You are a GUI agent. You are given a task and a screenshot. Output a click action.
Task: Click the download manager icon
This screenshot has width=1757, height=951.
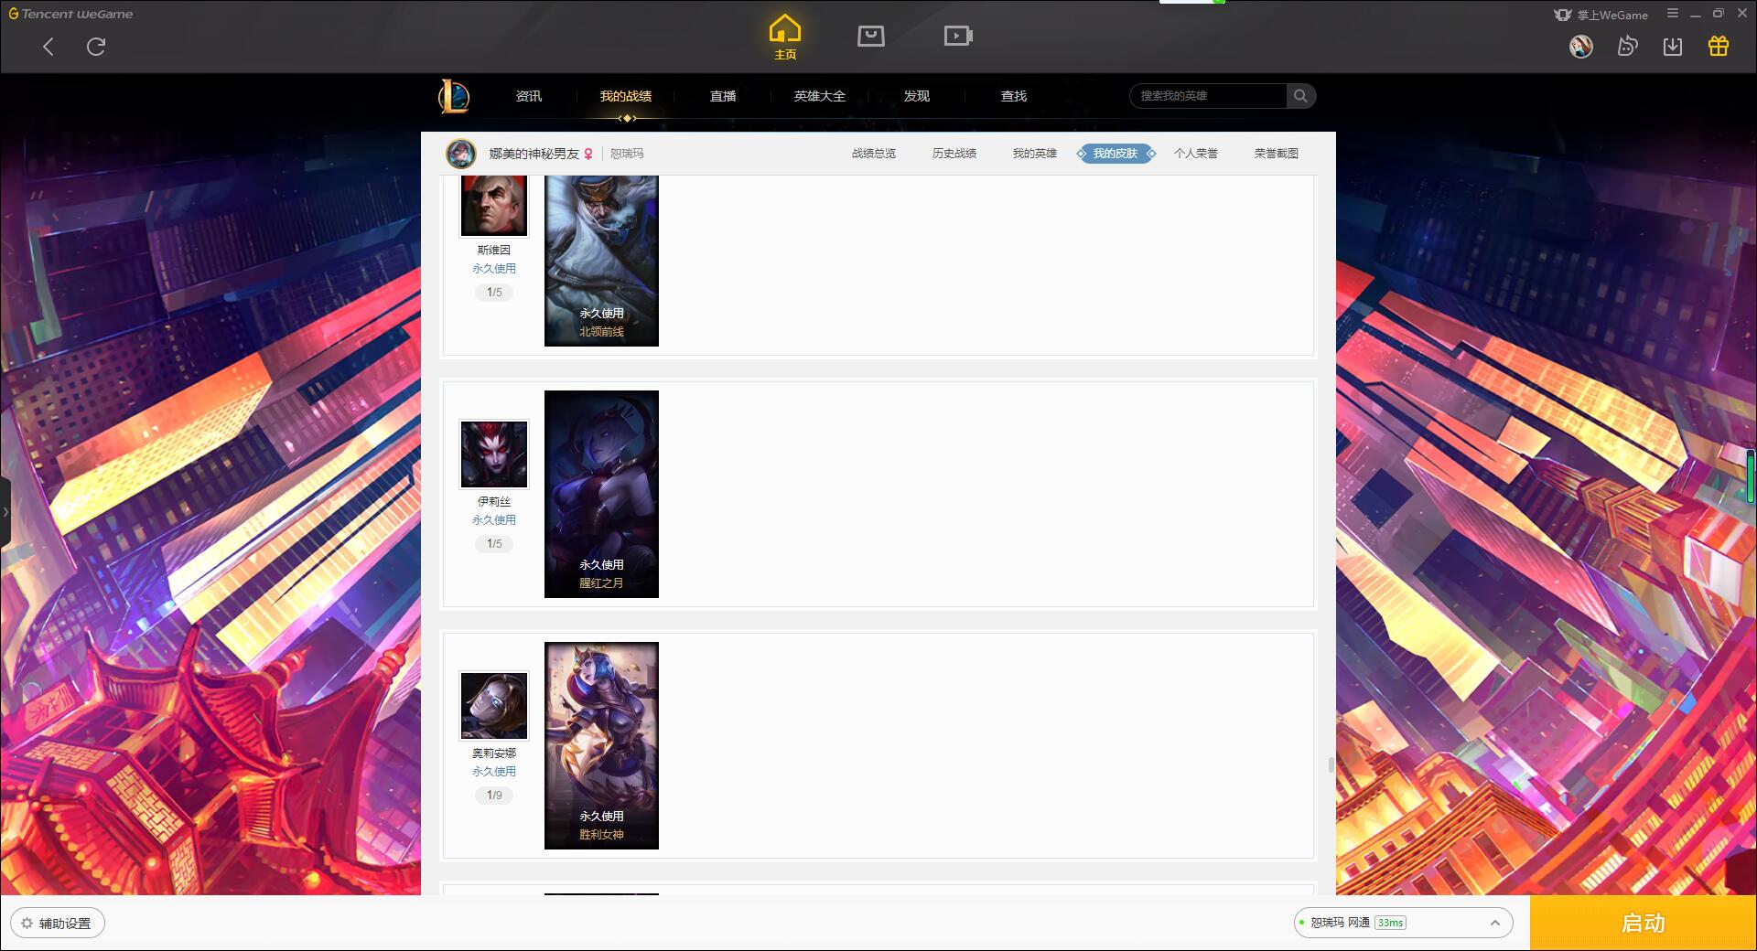pos(1673,46)
